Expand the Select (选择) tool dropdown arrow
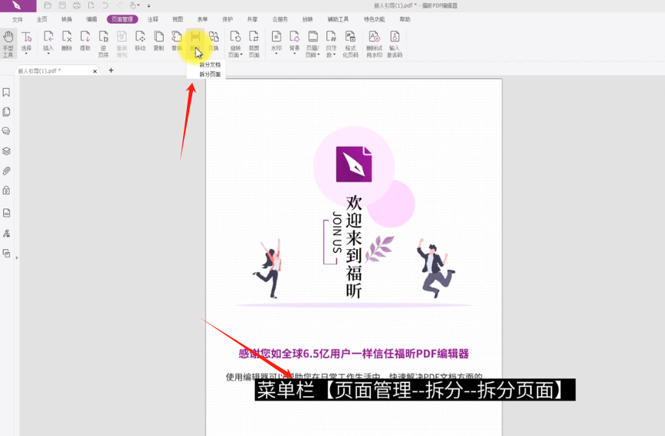Image resolution: width=665 pixels, height=436 pixels. (26, 54)
